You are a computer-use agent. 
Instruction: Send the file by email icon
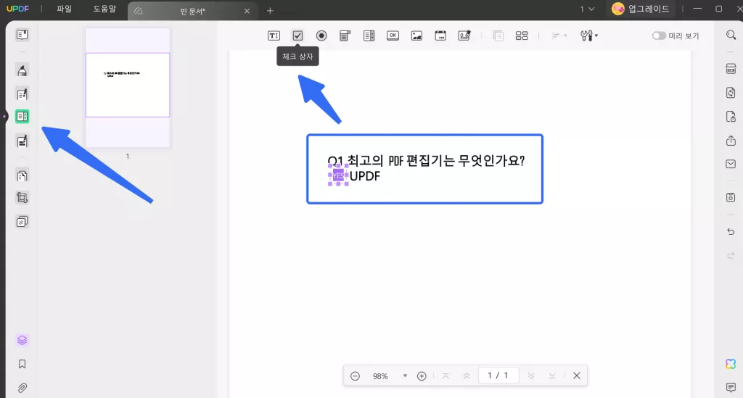(x=731, y=164)
